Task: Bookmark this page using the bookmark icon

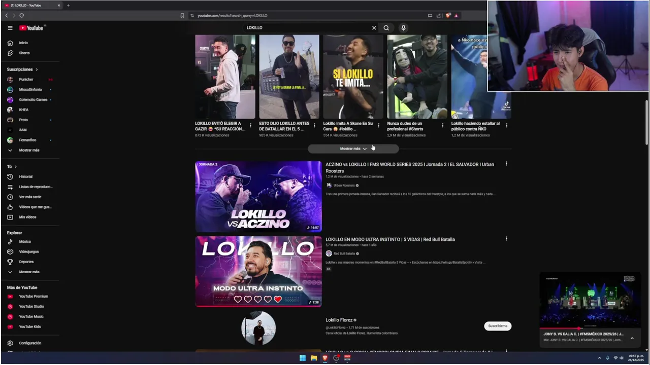Action: (182, 15)
